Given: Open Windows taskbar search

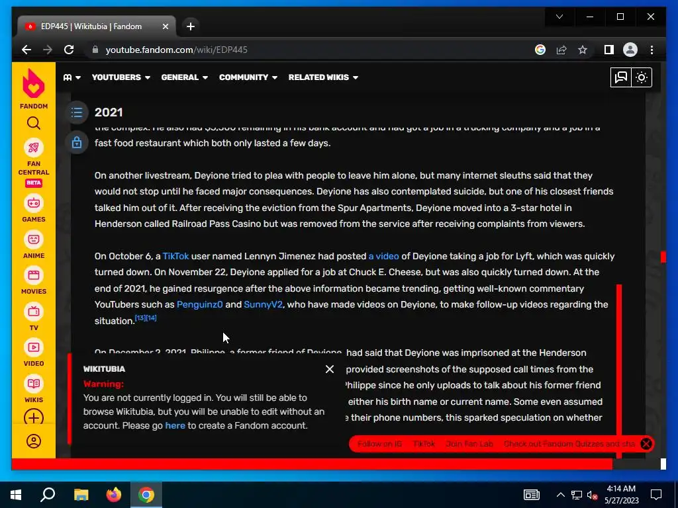Looking at the screenshot, I should 48,495.
